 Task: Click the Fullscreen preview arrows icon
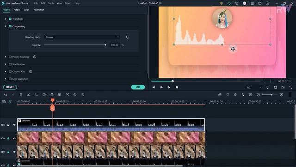(291, 87)
